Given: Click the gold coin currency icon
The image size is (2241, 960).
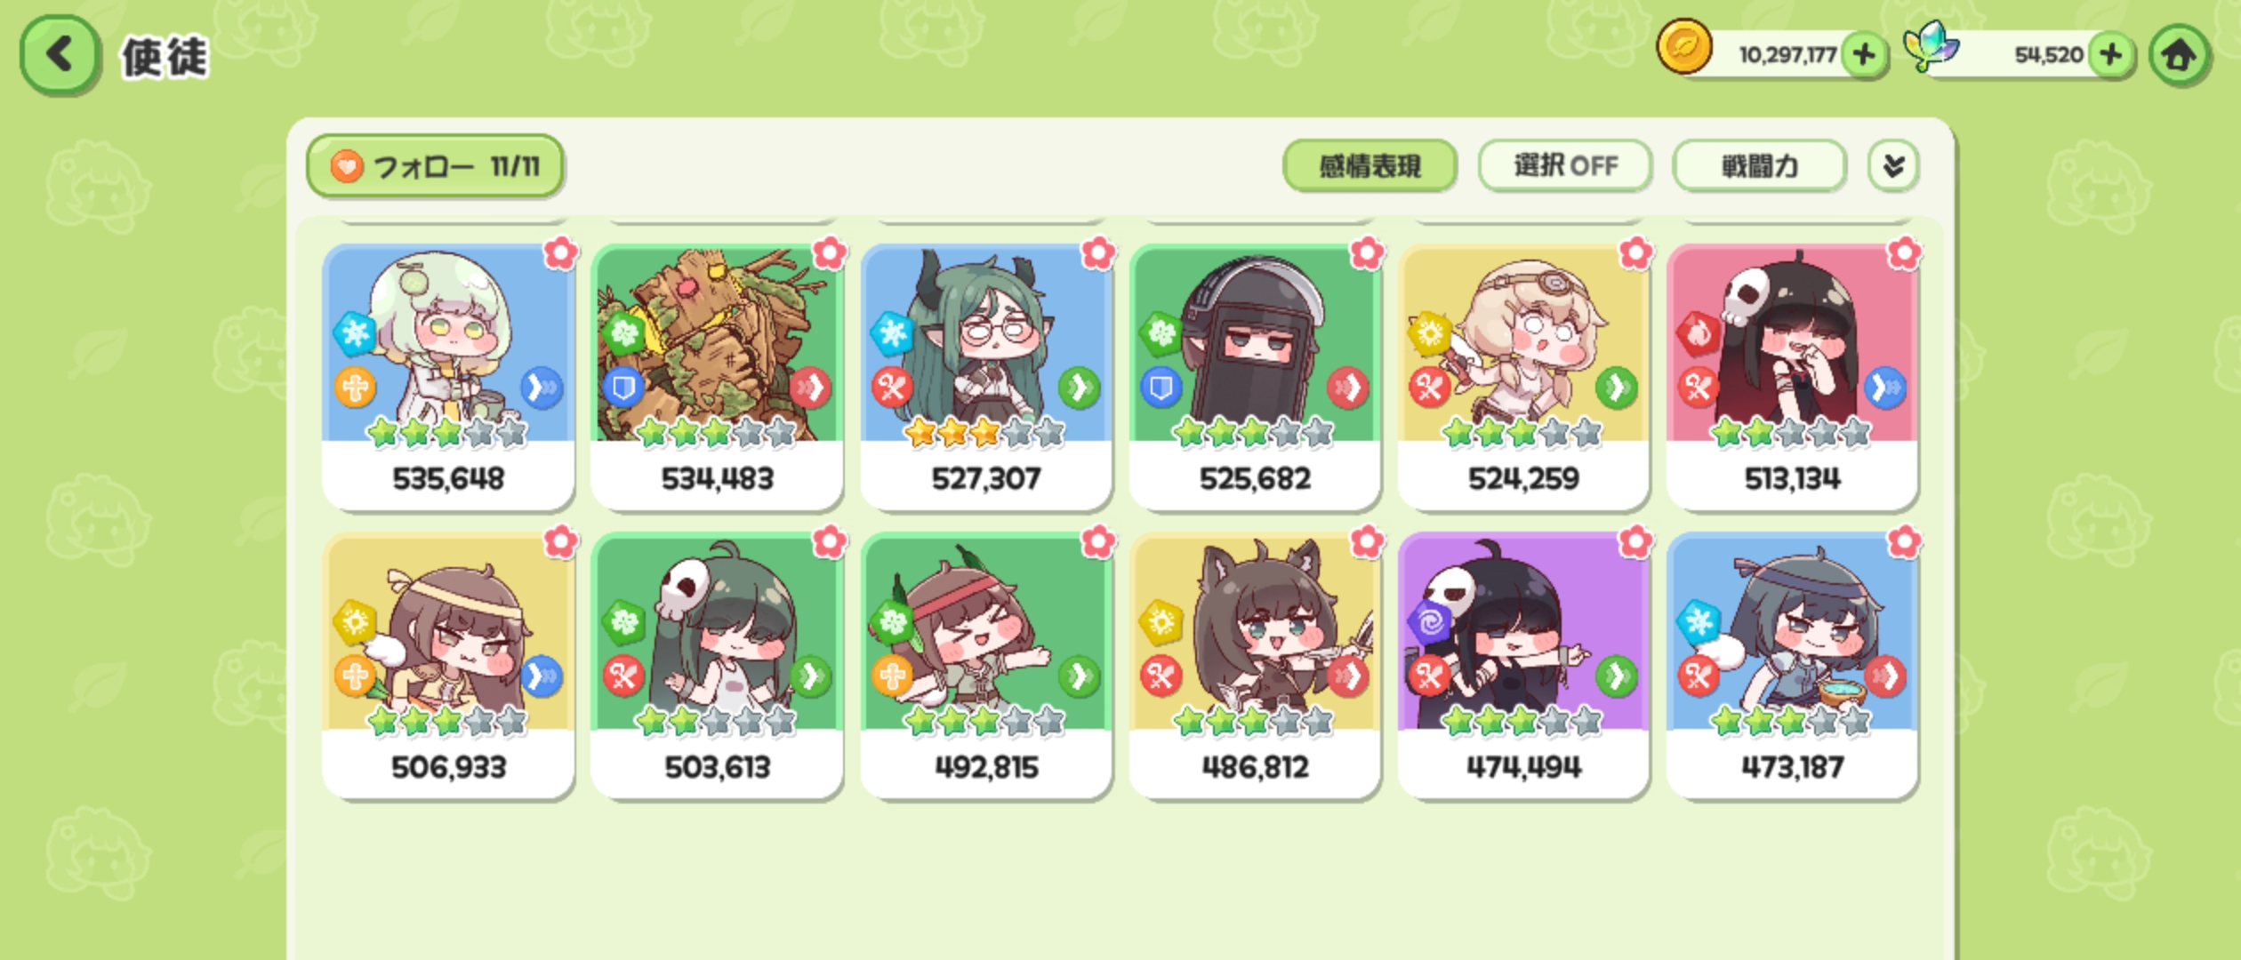Looking at the screenshot, I should (1683, 47).
